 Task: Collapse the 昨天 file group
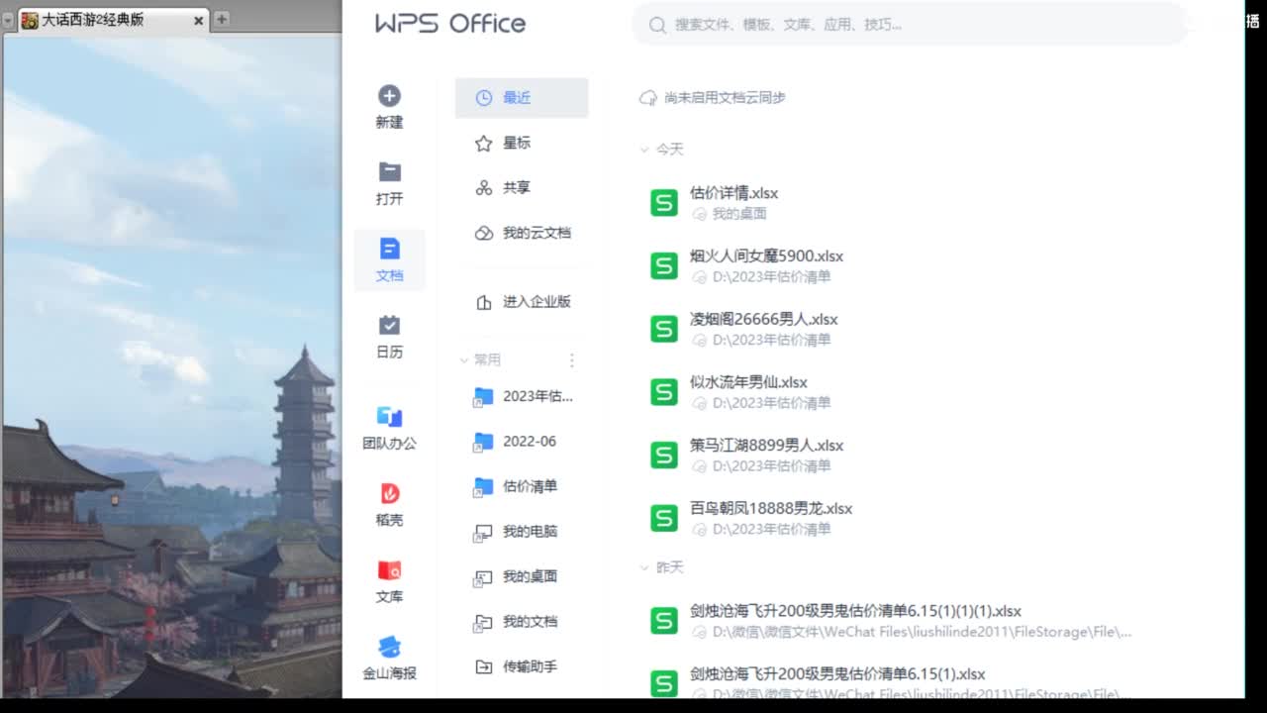click(644, 567)
